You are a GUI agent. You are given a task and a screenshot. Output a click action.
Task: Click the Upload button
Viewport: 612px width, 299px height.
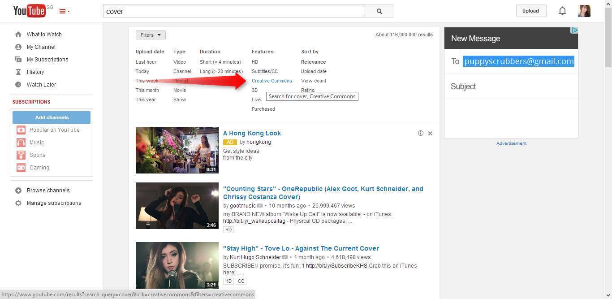pyautogui.click(x=530, y=11)
